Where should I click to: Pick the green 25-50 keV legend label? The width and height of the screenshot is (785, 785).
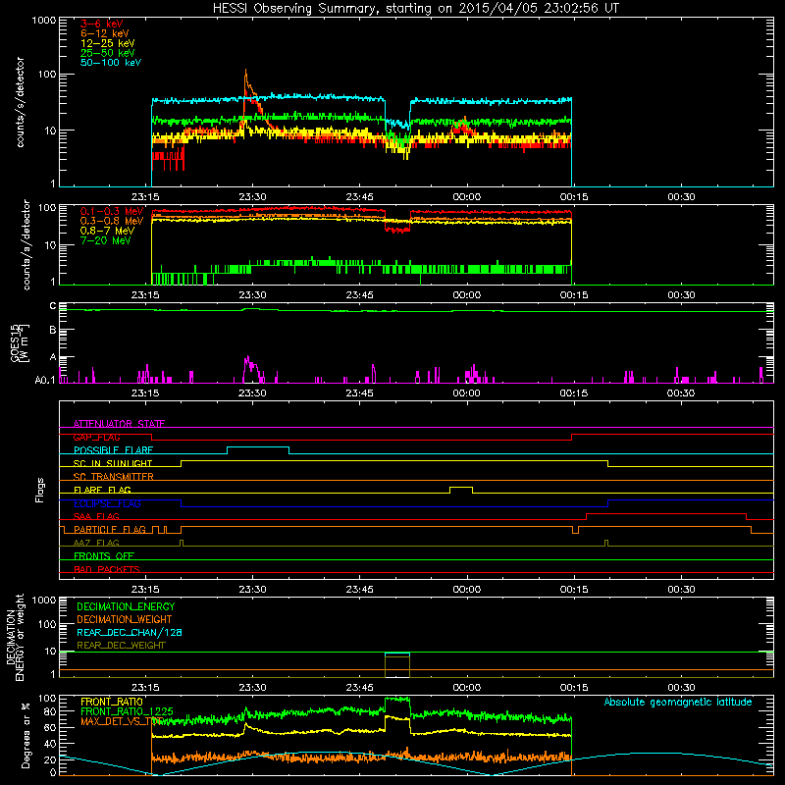108,53
